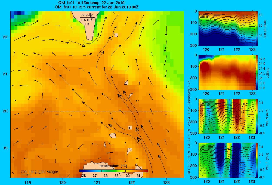Click the '26' tick under the main map colorbar
This screenshot has height=185, width=272.
(84, 175)
